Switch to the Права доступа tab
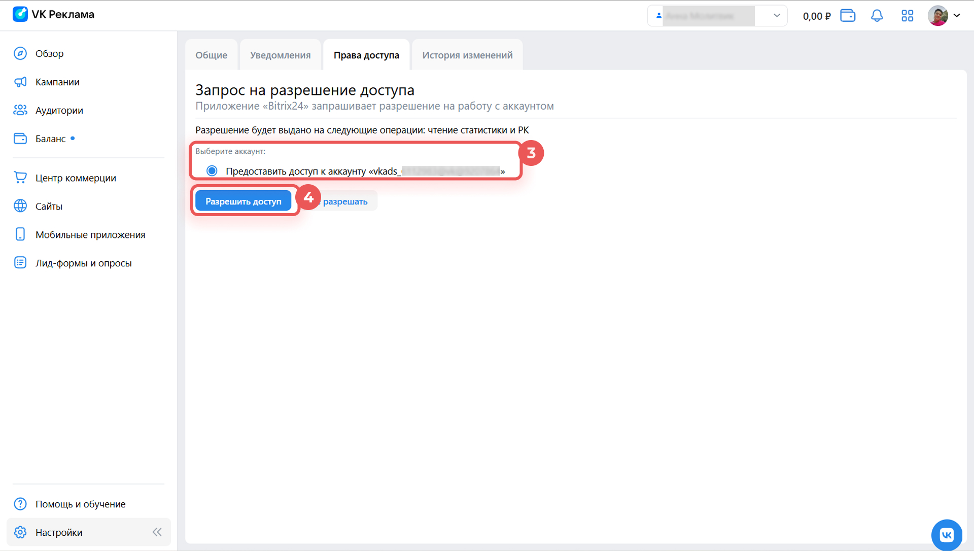The height and width of the screenshot is (551, 974). (x=366, y=55)
